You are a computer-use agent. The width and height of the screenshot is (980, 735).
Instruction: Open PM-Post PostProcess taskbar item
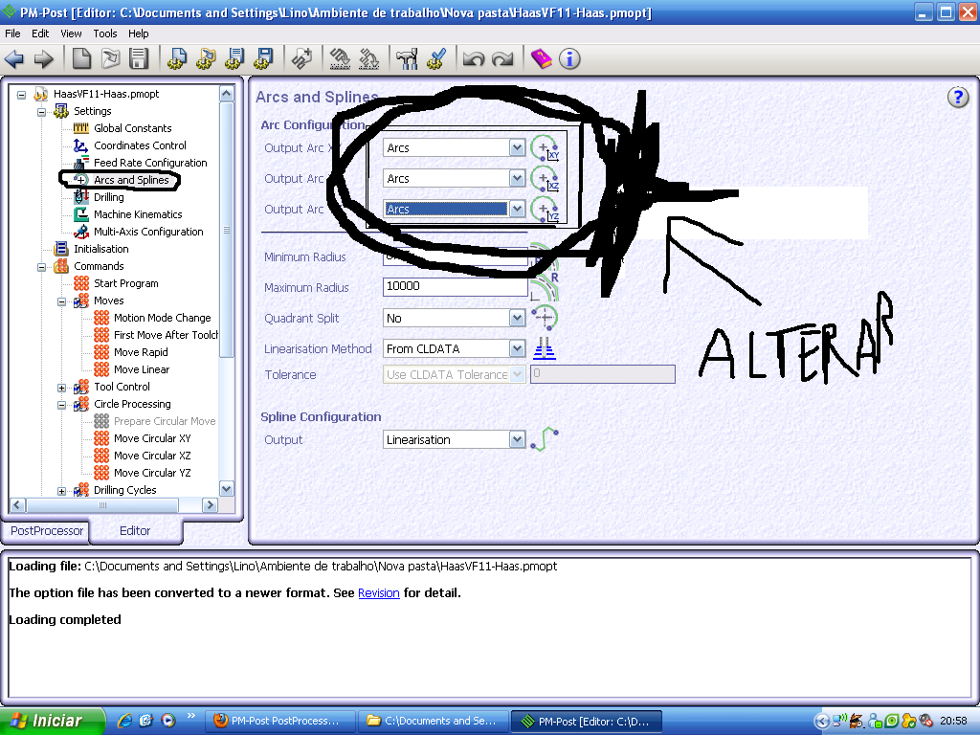click(x=280, y=721)
